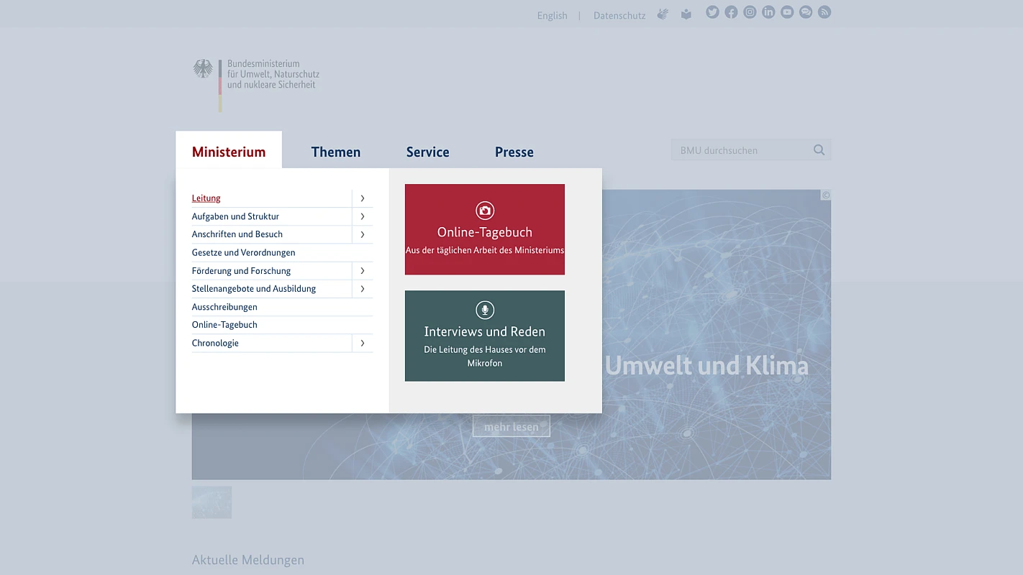Switch language to English

click(552, 16)
